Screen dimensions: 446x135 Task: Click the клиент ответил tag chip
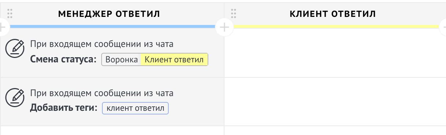click(135, 109)
